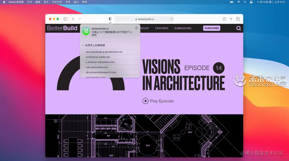This screenshot has height=161, width=289.
Task: Click betterbuild.cc title in privacy popup
Action: (100, 29)
